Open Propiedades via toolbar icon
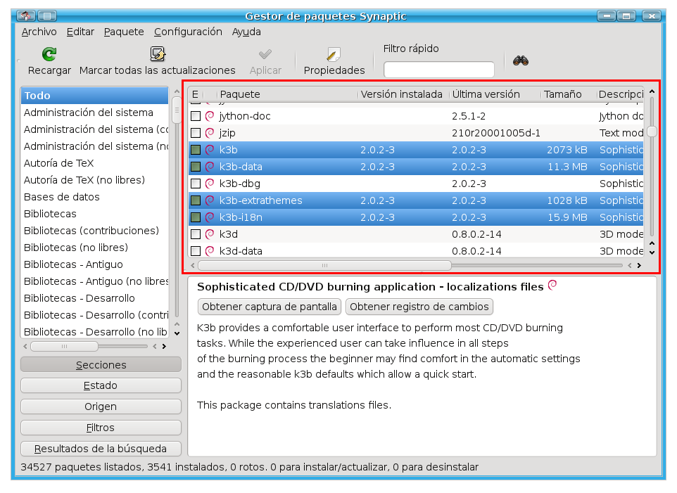The width and height of the screenshot is (677, 493). coord(334,54)
